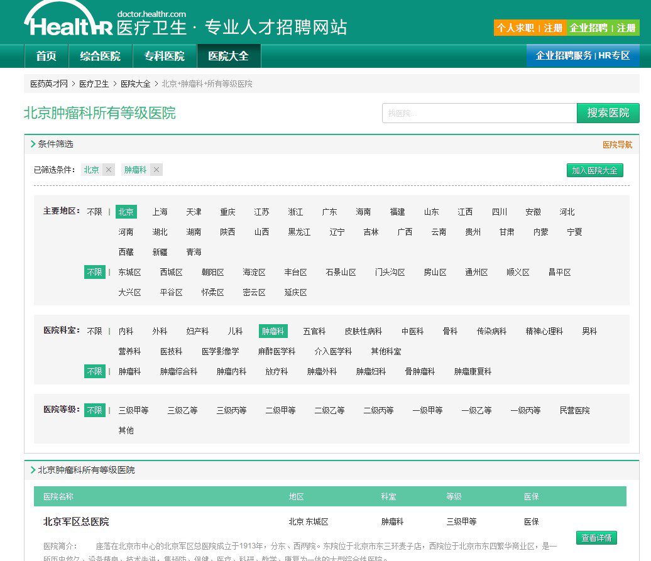The height and width of the screenshot is (561, 651).
Task: Choose 四川 in region filter
Action: coord(500,212)
